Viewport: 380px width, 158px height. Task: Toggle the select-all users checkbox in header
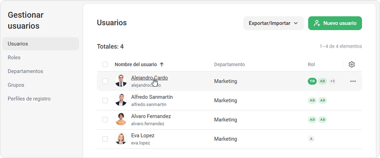click(x=105, y=65)
